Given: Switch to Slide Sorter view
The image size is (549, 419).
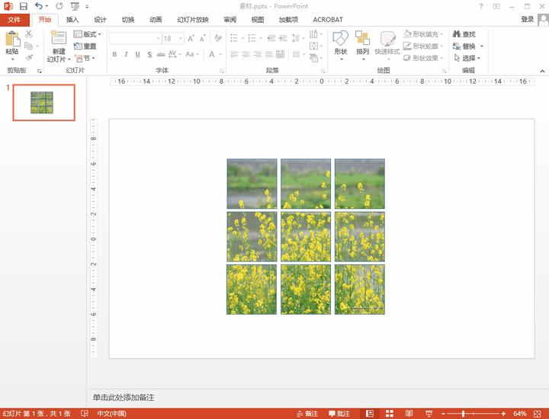Looking at the screenshot, I should point(390,414).
